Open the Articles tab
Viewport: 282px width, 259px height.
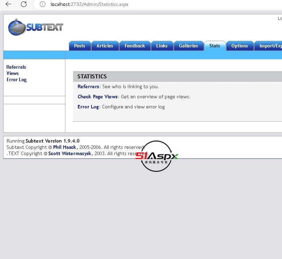[x=105, y=46]
